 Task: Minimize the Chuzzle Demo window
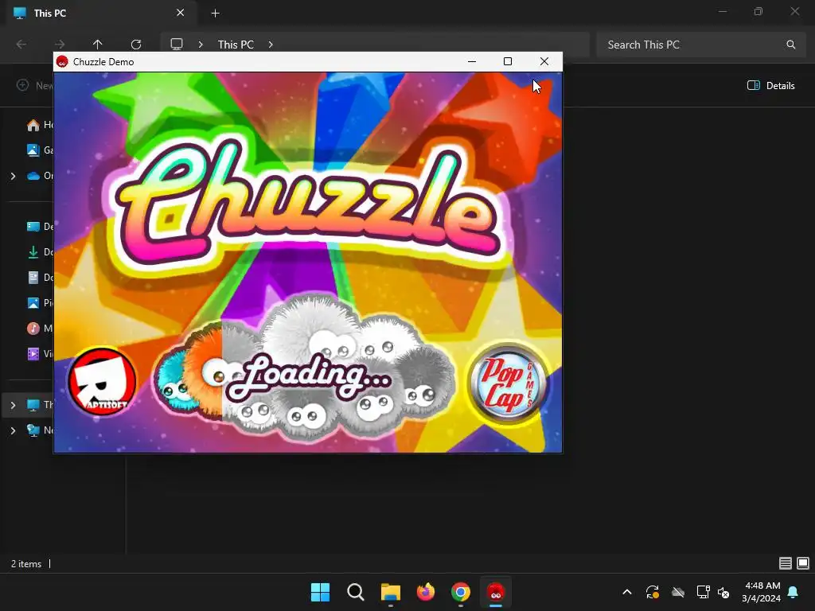[472, 61]
